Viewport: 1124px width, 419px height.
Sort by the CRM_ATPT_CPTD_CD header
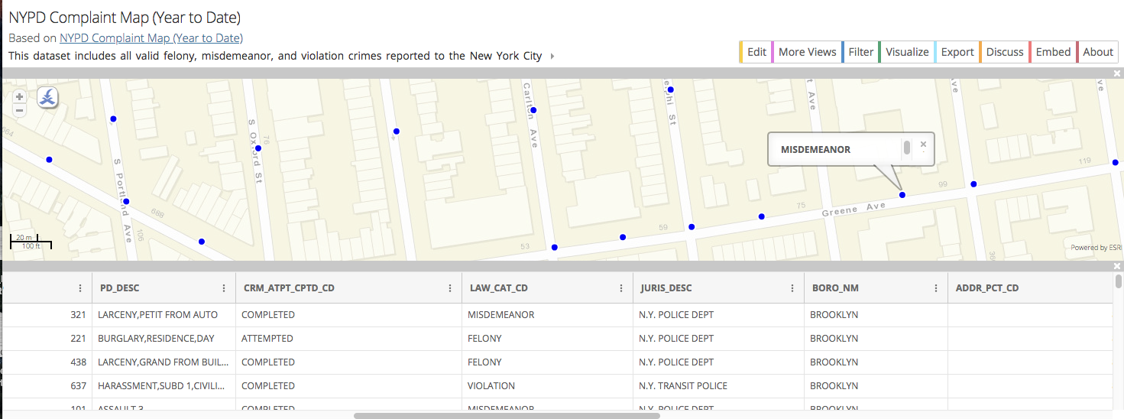coord(289,288)
